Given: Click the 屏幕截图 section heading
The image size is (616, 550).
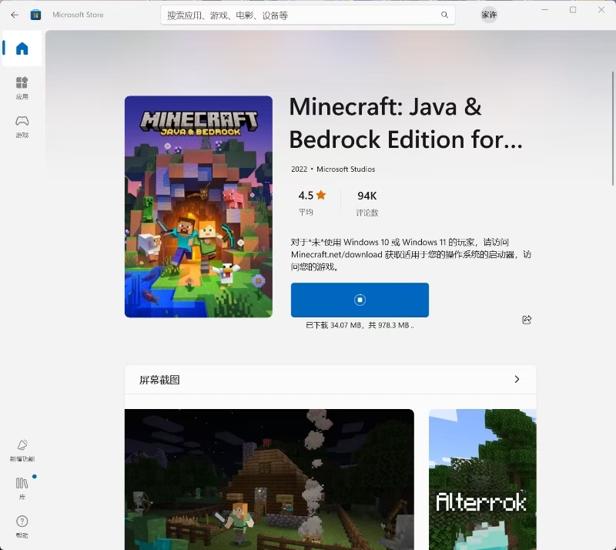Looking at the screenshot, I should point(159,380).
